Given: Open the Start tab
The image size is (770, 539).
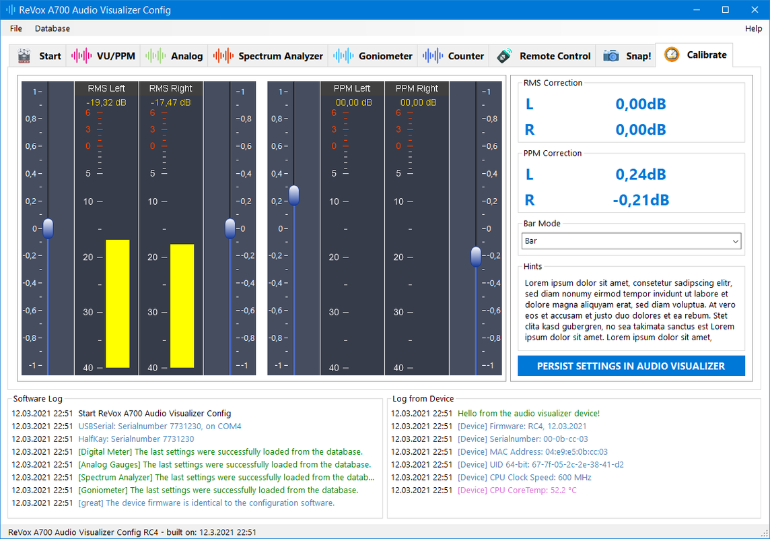Looking at the screenshot, I should point(39,56).
